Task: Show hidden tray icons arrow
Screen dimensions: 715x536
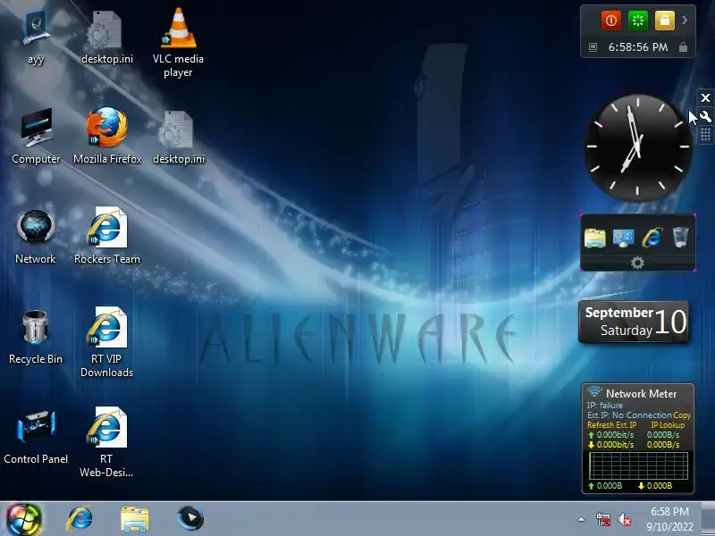Action: 582,519
